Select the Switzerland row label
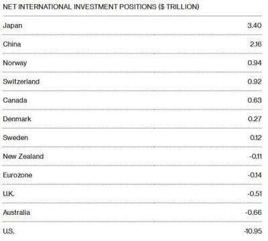Image resolution: width=268 pixels, height=241 pixels. 21,82
